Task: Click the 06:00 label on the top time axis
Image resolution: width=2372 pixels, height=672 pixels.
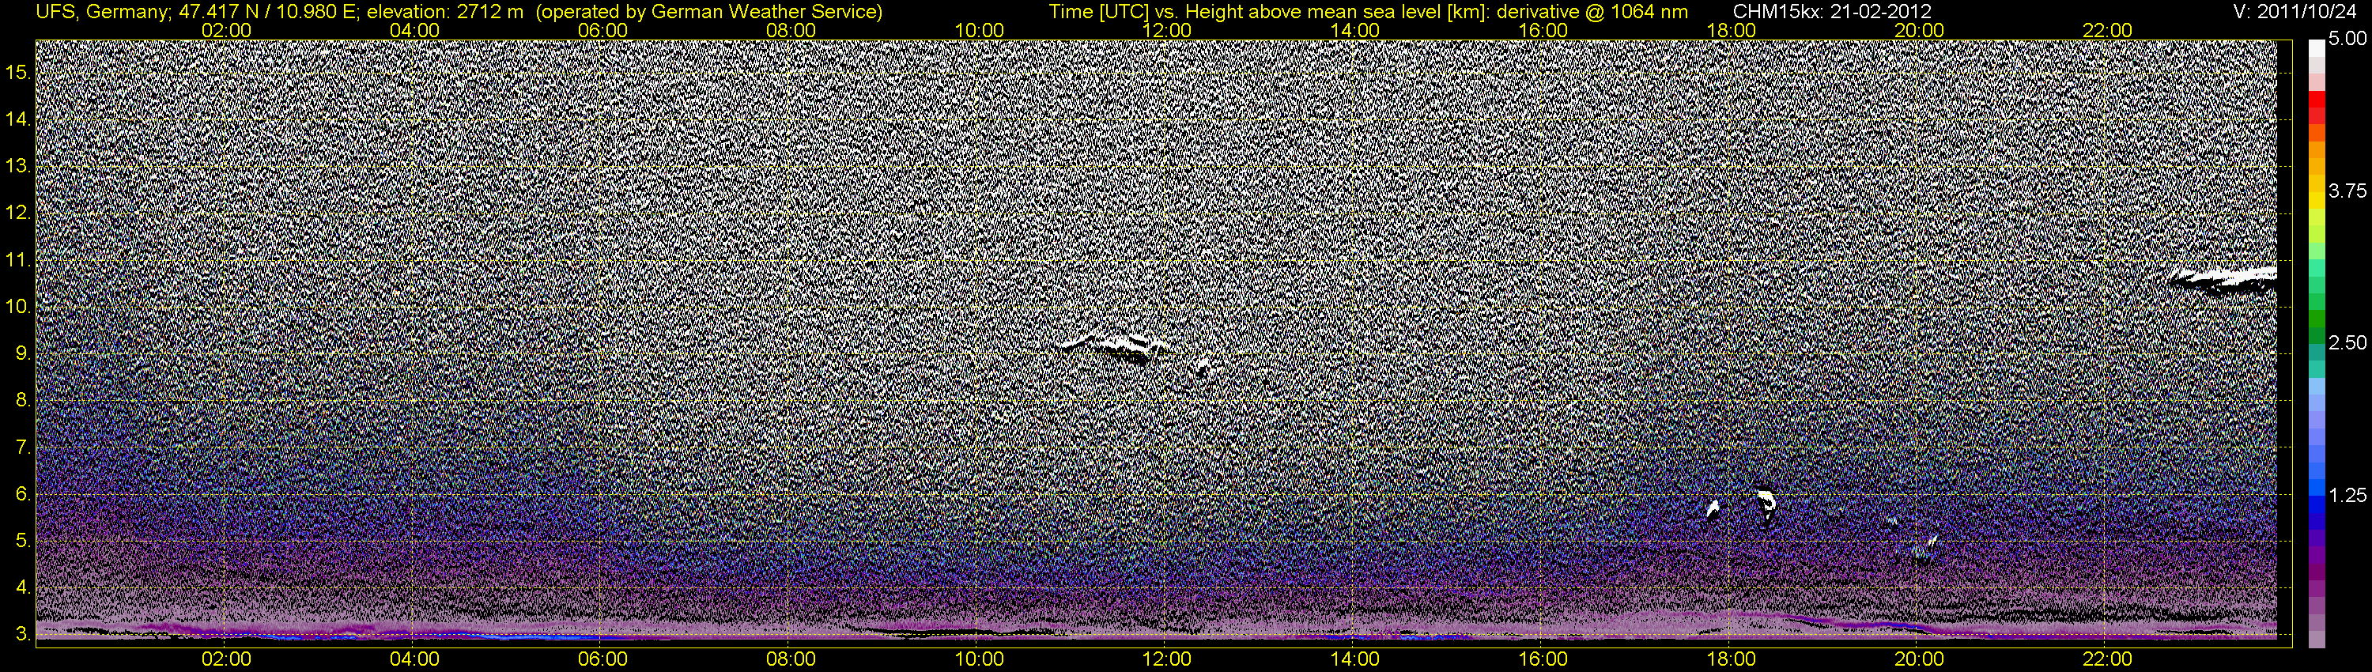Action: (x=603, y=30)
